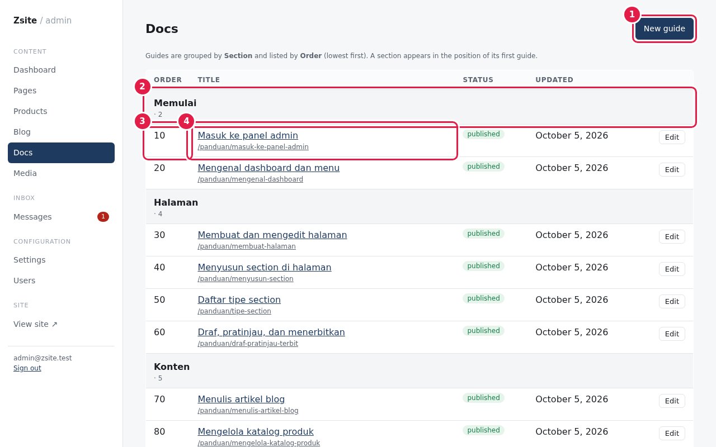The height and width of the screenshot is (447, 716).
Task: Click View site link
Action: [61, 324]
